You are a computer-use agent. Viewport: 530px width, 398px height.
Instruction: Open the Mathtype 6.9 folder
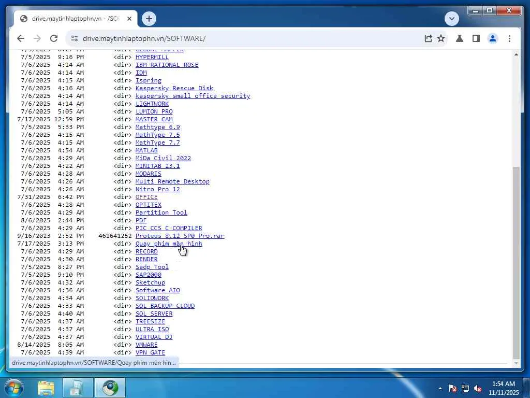click(x=157, y=127)
